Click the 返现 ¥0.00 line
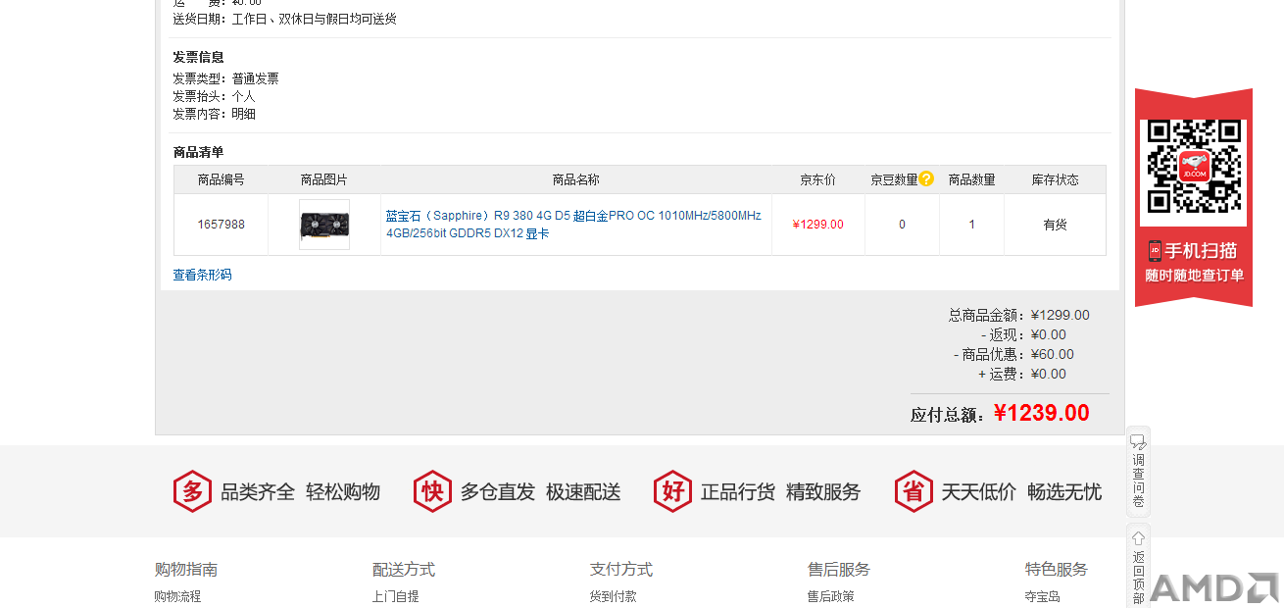The image size is (1284, 608). 1023,334
